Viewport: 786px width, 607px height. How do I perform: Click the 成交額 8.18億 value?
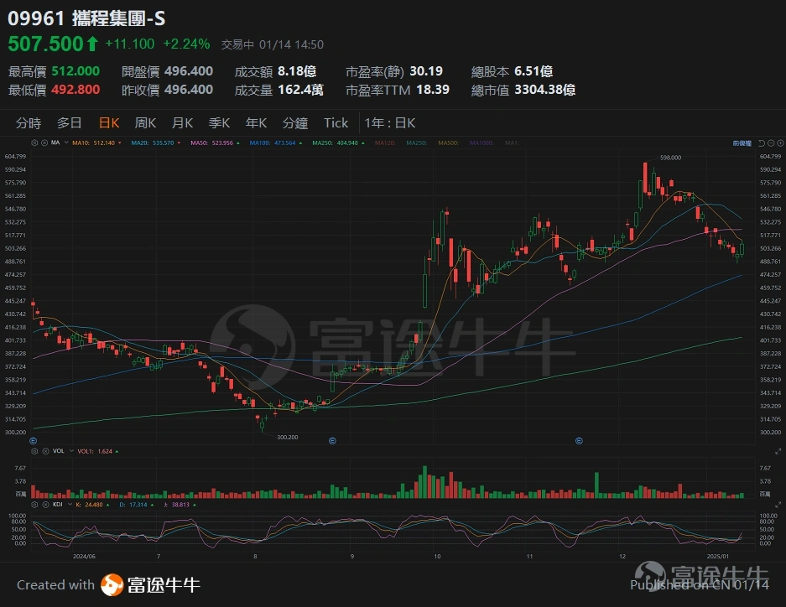pyautogui.click(x=297, y=71)
